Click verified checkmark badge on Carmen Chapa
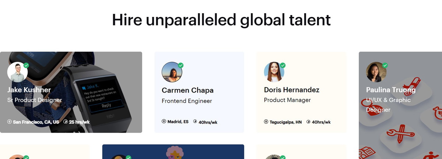The image size is (442, 159). [180, 65]
